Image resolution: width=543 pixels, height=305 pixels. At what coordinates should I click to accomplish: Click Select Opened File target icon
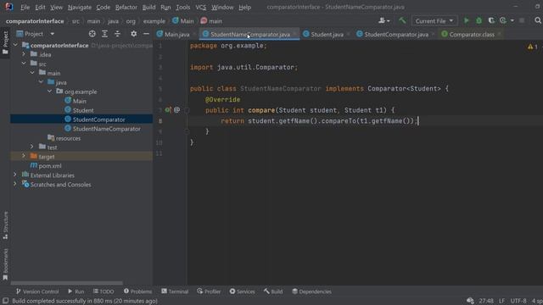(92, 34)
